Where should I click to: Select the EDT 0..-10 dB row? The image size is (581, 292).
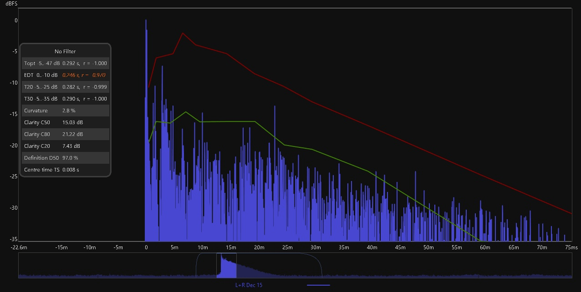click(x=65, y=75)
